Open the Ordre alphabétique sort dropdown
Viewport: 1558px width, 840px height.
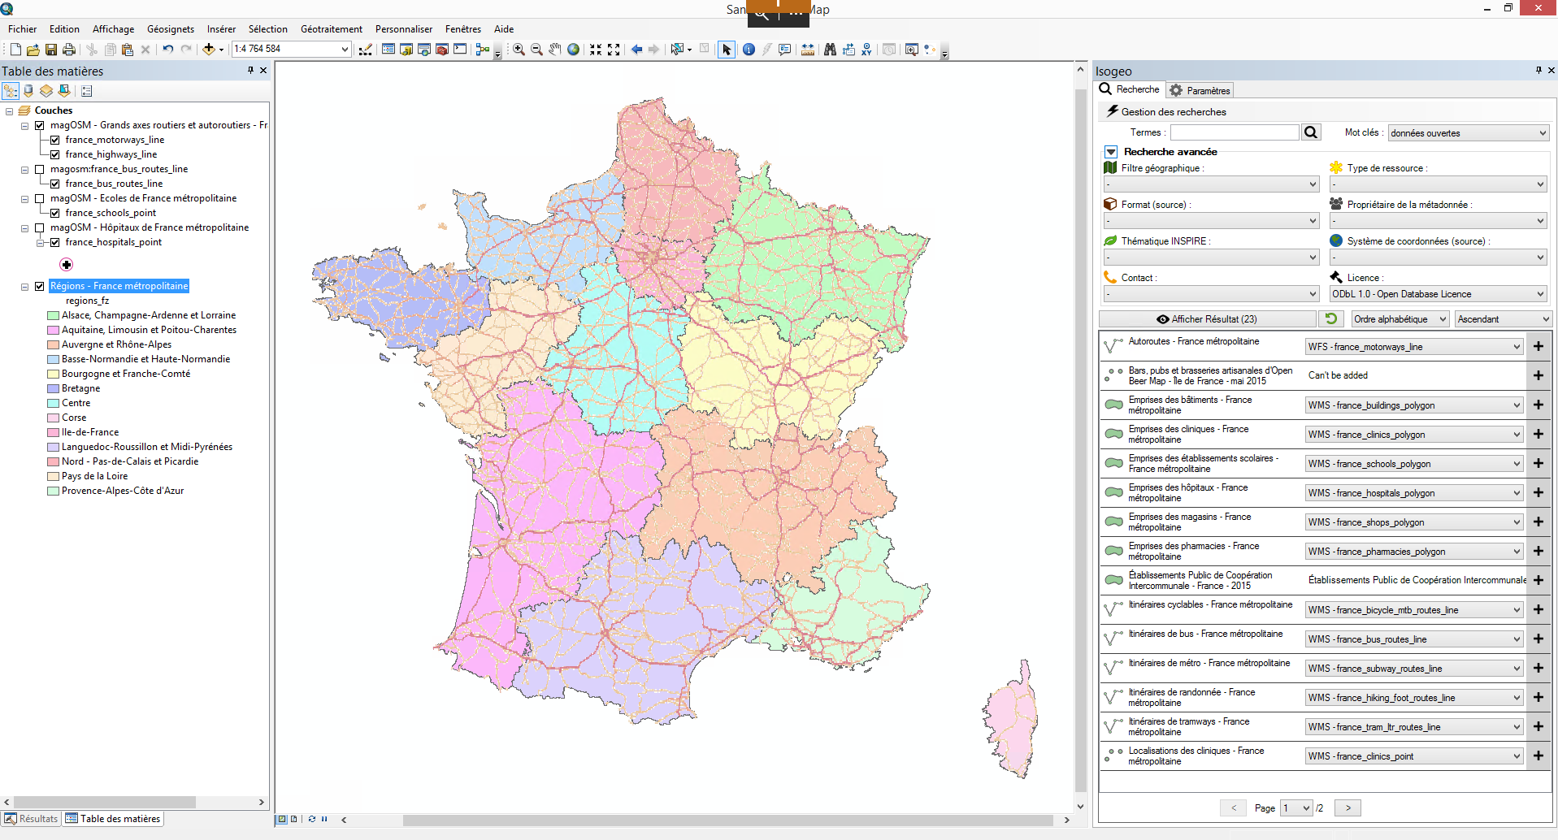click(x=1400, y=318)
